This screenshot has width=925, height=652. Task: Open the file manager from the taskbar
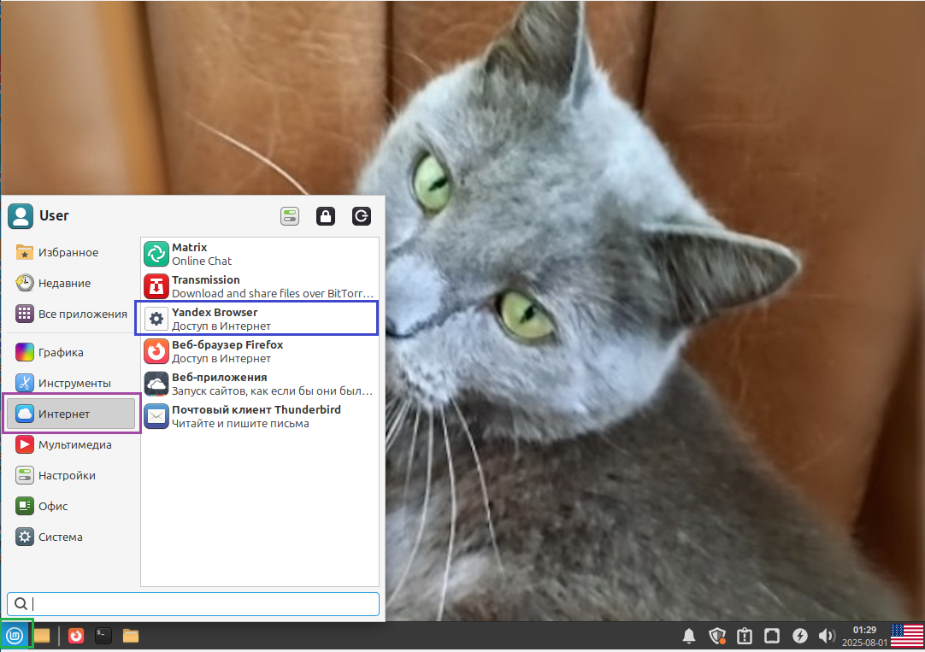[x=129, y=635]
